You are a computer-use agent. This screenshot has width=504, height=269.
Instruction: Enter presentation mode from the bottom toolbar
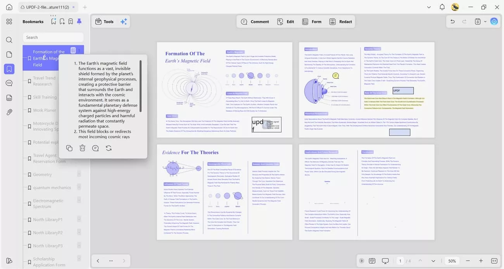[x=385, y=261]
